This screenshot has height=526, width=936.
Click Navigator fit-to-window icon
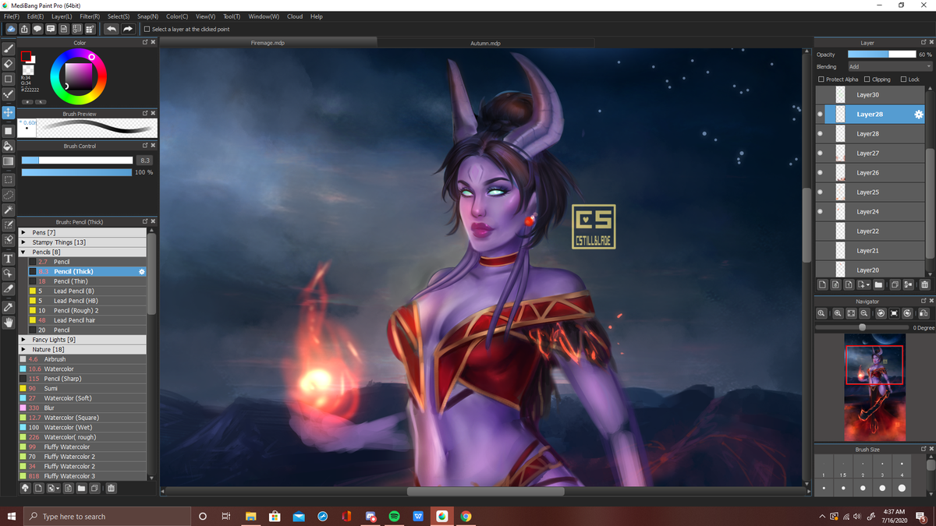tap(851, 313)
